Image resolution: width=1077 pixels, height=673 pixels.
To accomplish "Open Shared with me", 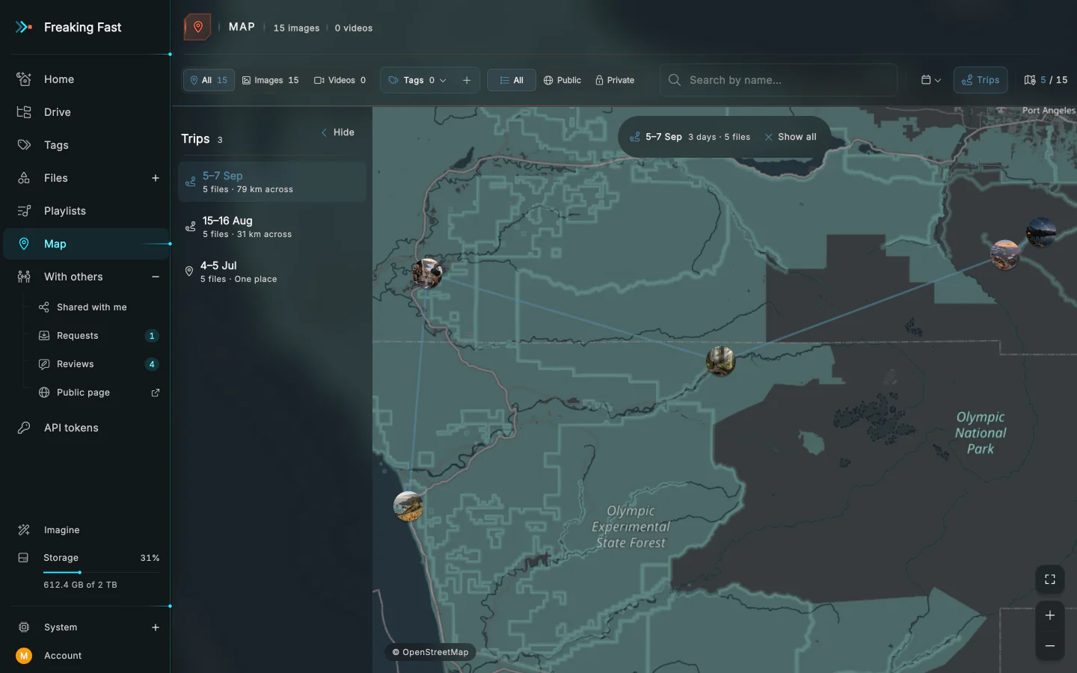I will (91, 307).
